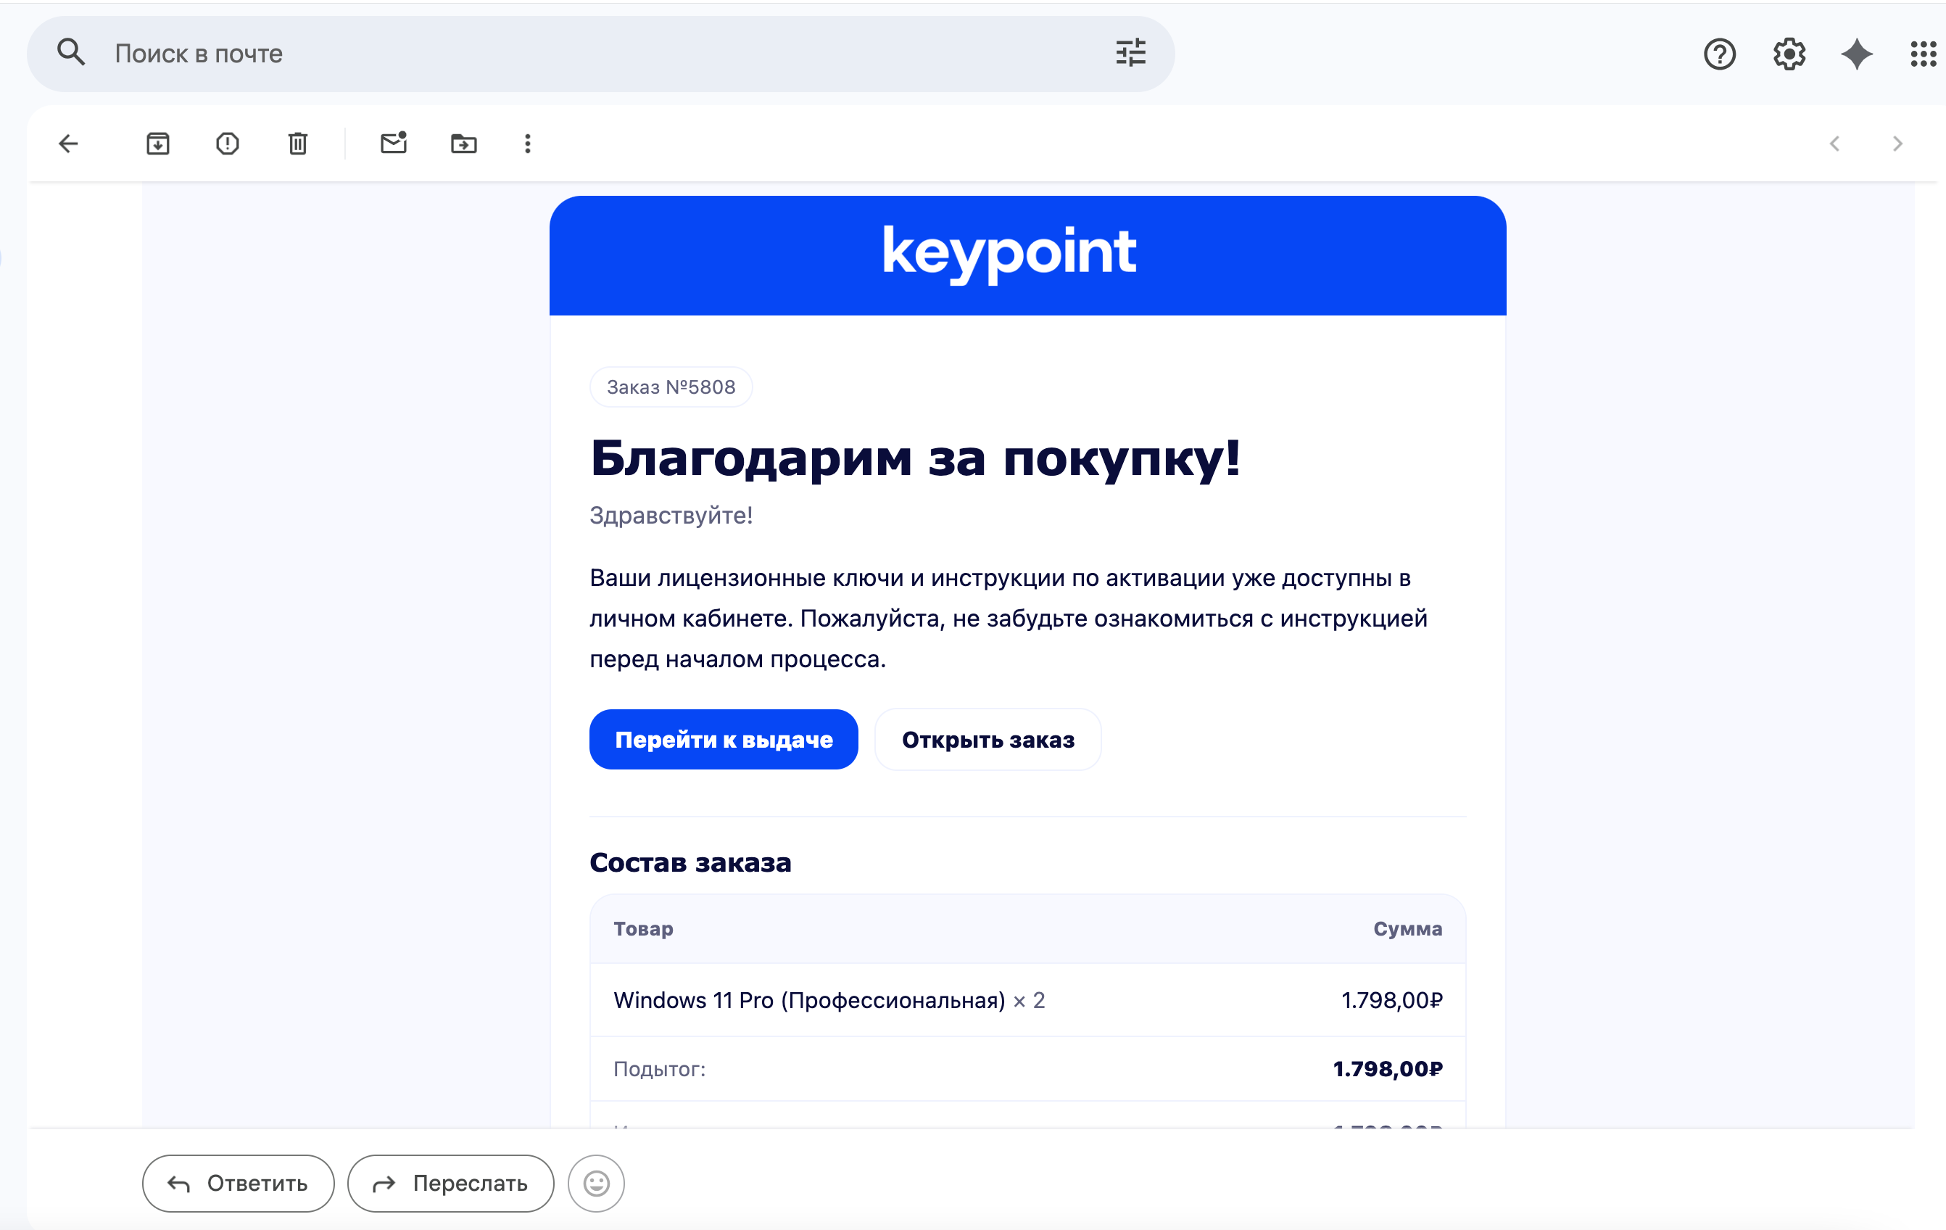Open the Move to folder icon
Image resolution: width=1946 pixels, height=1230 pixels.
pos(463,144)
